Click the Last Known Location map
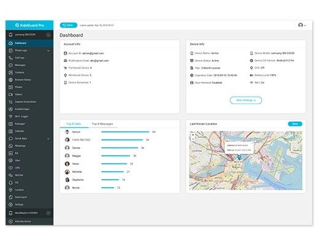This screenshot has width=319, height=245. pos(246,160)
